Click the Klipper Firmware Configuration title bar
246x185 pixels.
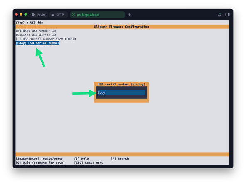[x=122, y=27]
